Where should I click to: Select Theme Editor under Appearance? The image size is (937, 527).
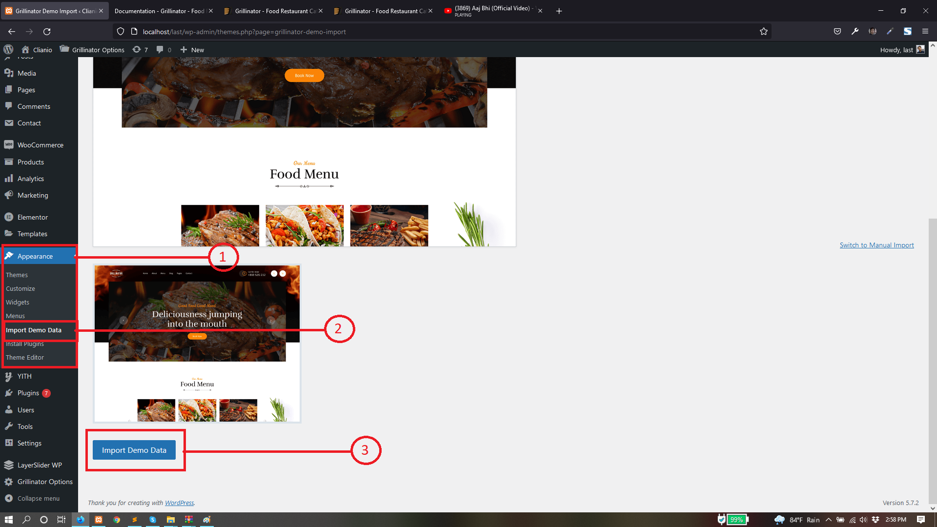[25, 358]
